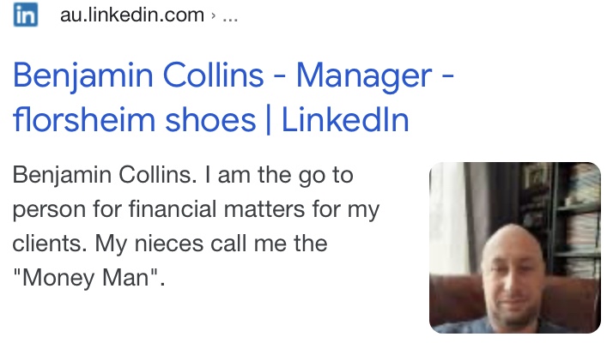Click the "florsheim shoes | LinkedIn" title line
Viewport: 607px width, 343px height.
(x=210, y=120)
